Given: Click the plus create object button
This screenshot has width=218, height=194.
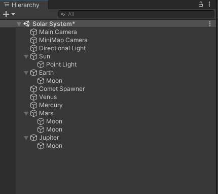Looking at the screenshot, I should pos(6,14).
